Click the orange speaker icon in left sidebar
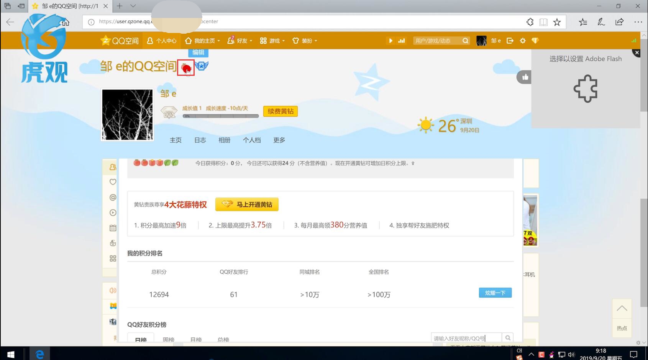The image size is (648, 360). [x=113, y=290]
